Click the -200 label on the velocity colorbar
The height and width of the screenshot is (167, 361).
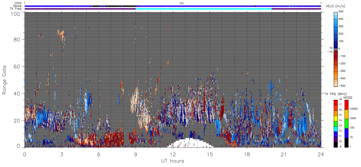342,63
